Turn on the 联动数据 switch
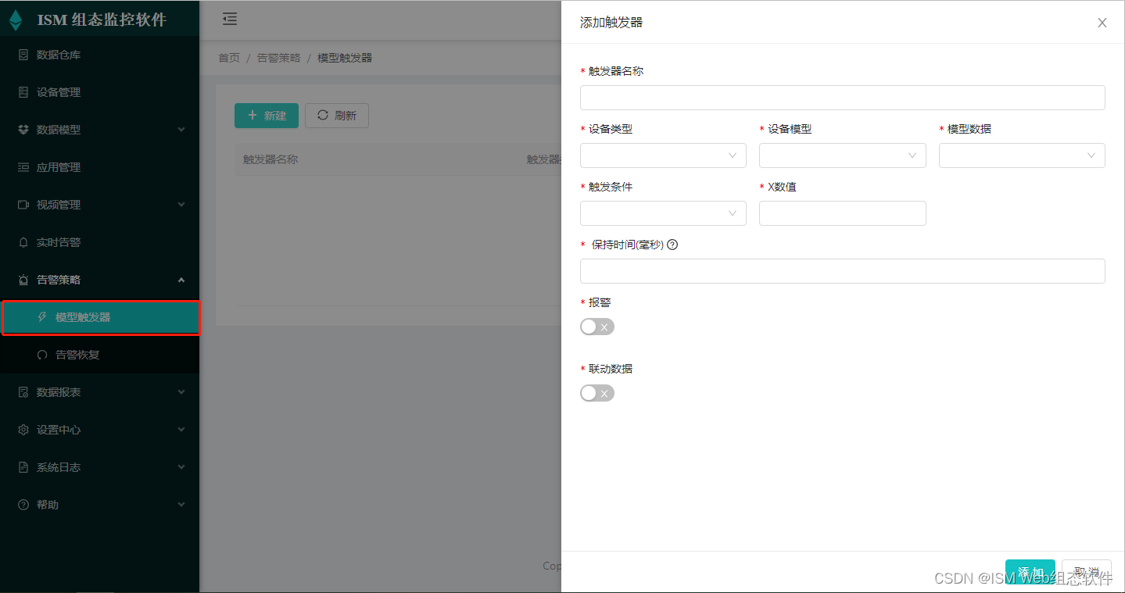 pos(597,393)
